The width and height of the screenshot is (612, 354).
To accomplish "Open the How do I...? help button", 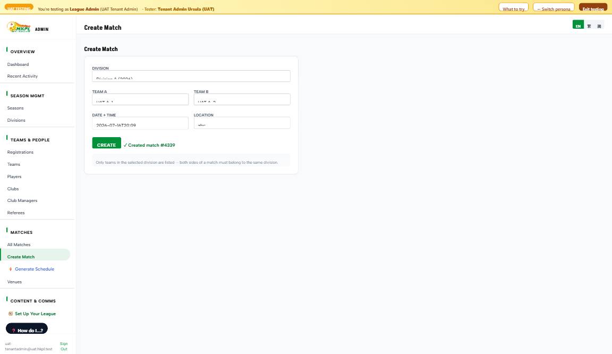I will pyautogui.click(x=27, y=328).
